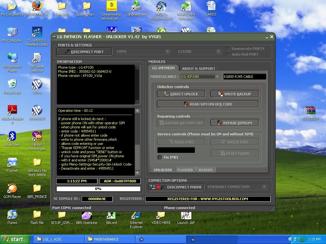
Task: Click the operation log scroll up arrow
Action: click(x=137, y=111)
